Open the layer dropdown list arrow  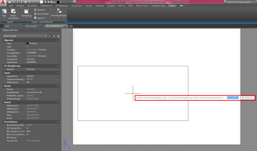[x=72, y=2]
